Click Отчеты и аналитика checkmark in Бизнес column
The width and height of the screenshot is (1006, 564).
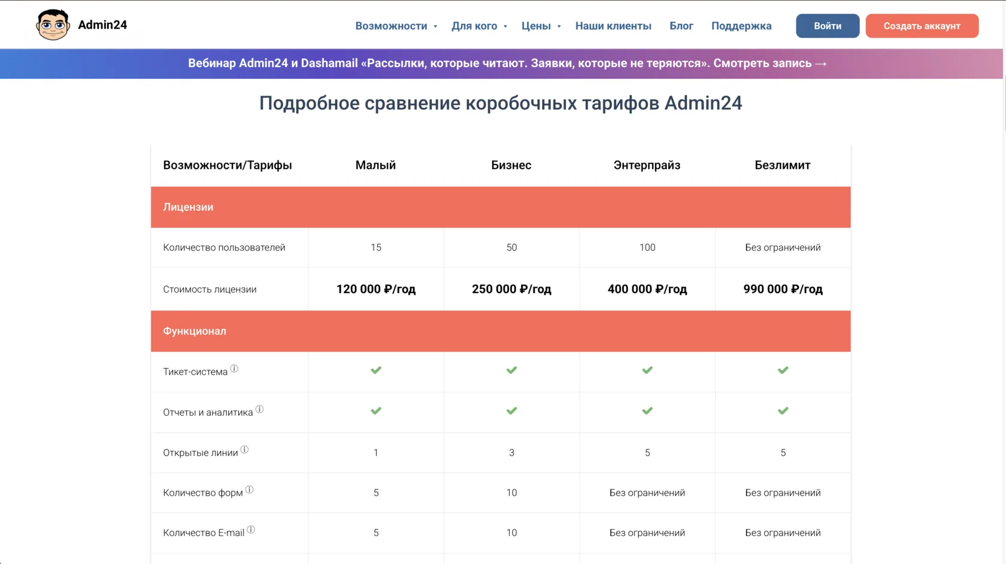tap(511, 411)
